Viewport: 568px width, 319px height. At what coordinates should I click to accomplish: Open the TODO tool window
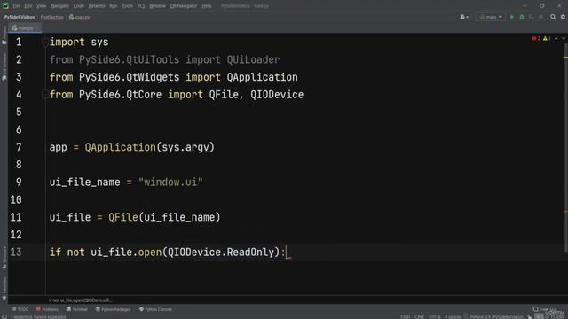click(20, 309)
